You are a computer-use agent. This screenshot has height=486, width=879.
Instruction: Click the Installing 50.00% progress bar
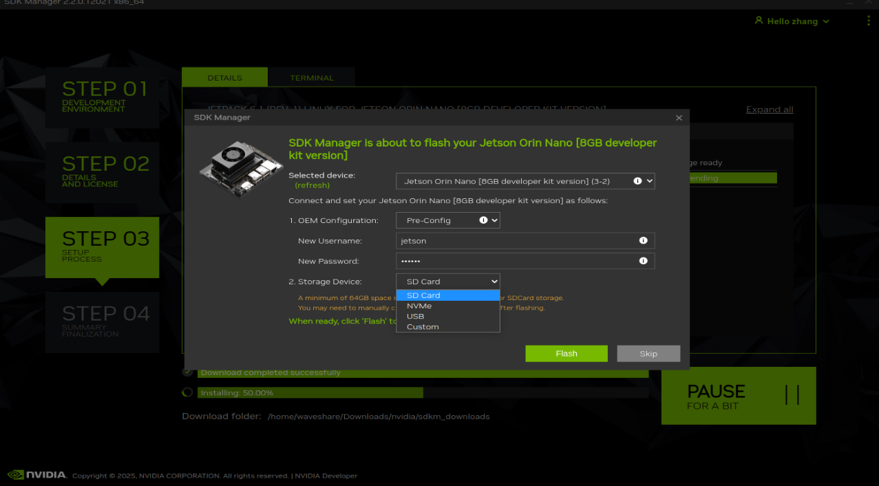pyautogui.click(x=423, y=392)
